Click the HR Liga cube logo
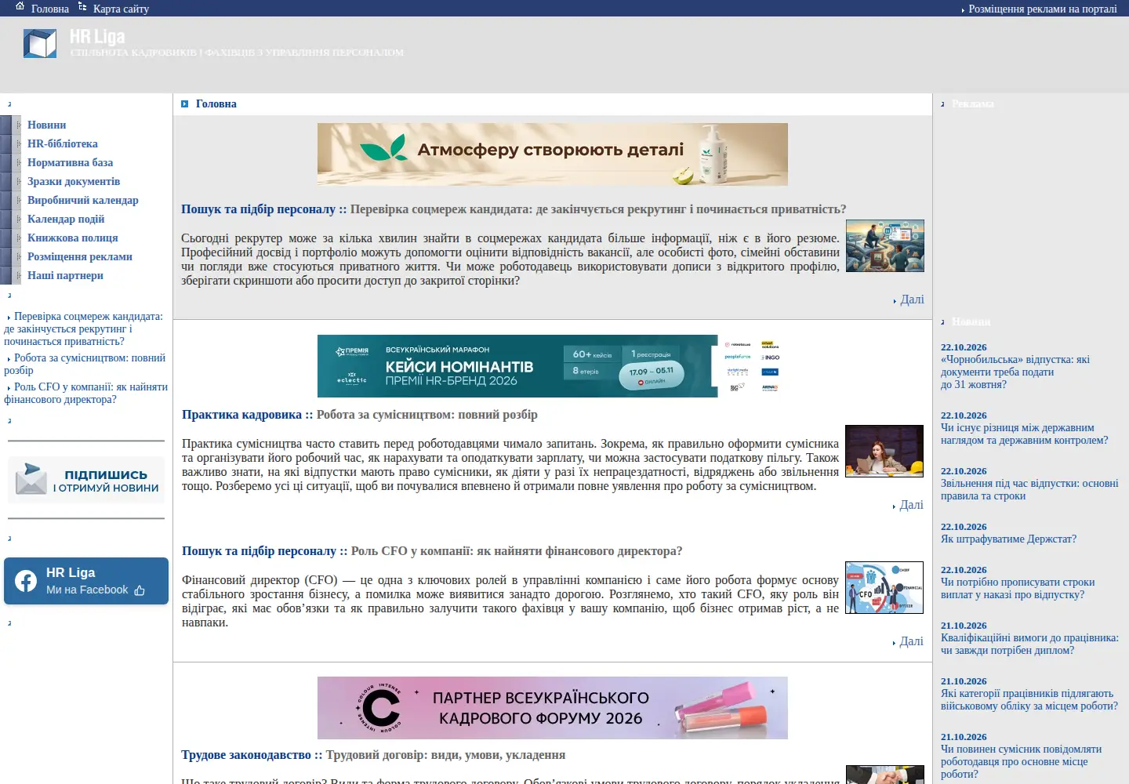This screenshot has height=784, width=1129. [40, 44]
